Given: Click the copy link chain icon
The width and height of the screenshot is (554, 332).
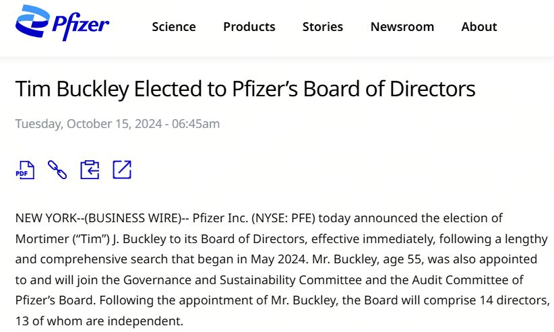Looking at the screenshot, I should [x=57, y=170].
